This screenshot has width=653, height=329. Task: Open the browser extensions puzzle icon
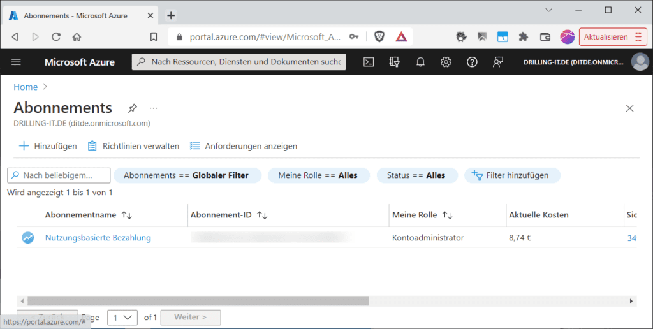tap(524, 37)
